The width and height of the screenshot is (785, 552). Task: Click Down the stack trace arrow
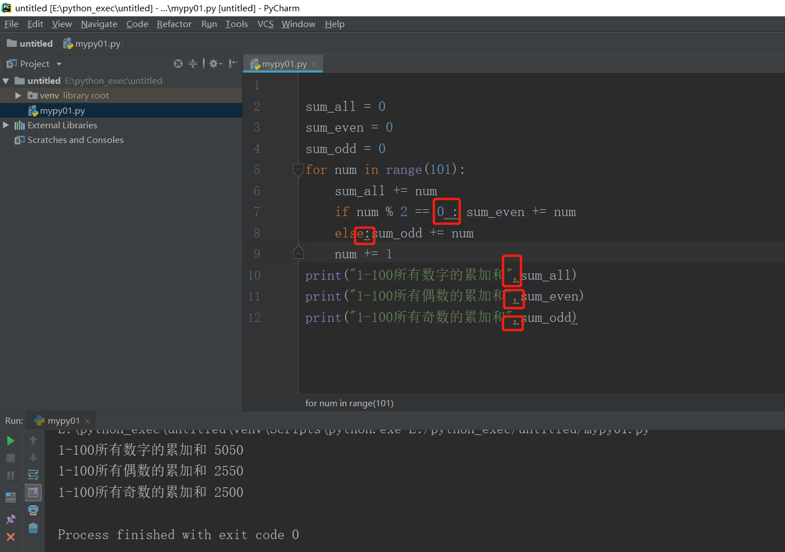pos(33,457)
